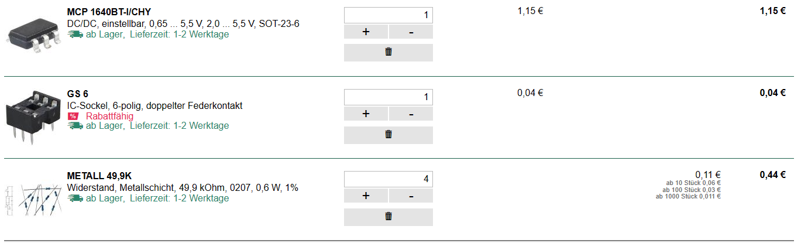Click the truck delivery icon for MCP 1640BT-I/CHY
Image resolution: width=801 pixels, height=243 pixels.
click(75, 34)
